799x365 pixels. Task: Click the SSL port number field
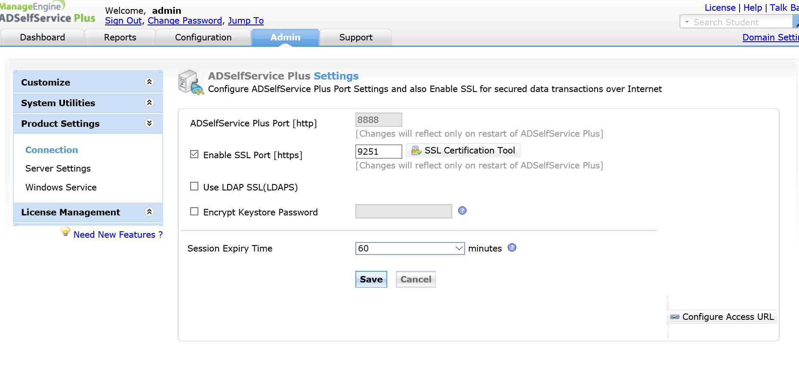click(378, 151)
